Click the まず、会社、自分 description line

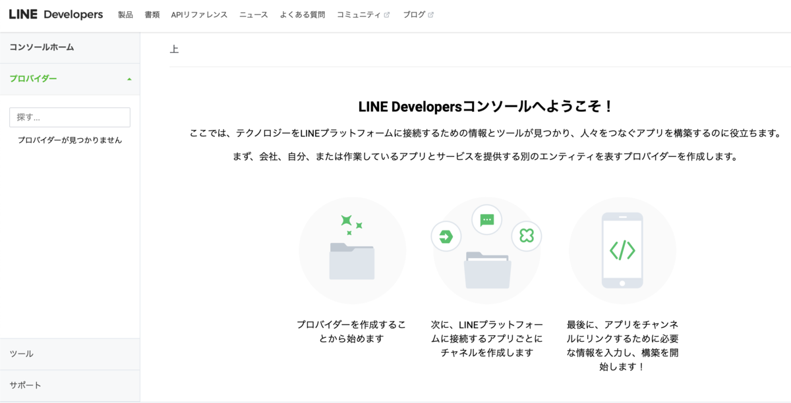coord(485,157)
